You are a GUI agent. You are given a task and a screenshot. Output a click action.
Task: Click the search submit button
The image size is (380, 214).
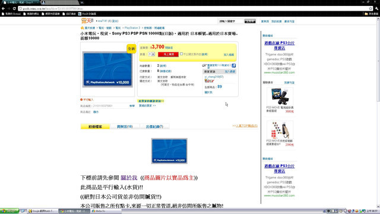250,21
